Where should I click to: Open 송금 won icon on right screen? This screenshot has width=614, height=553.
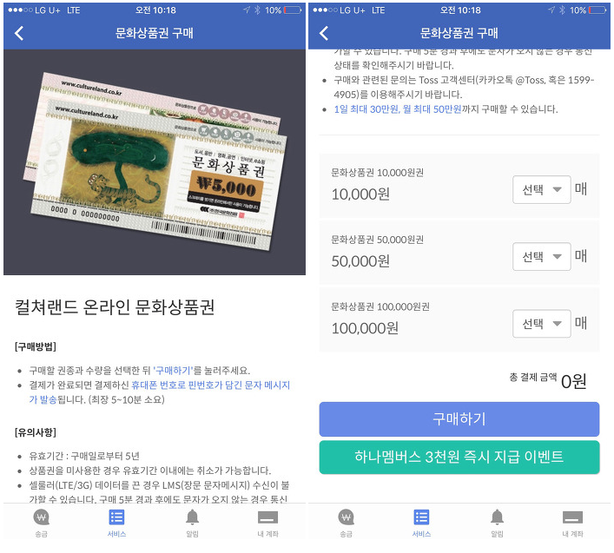click(x=346, y=517)
